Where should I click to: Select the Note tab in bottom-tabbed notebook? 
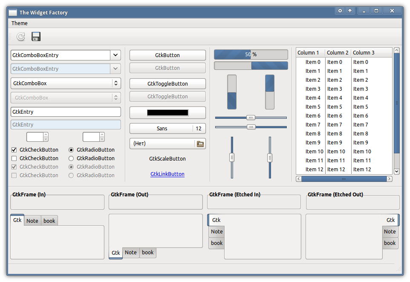pyautogui.click(x=131, y=253)
